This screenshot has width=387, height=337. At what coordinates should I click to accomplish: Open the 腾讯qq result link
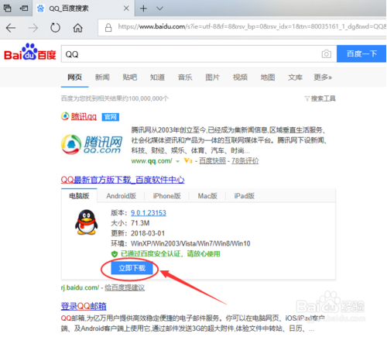[x=84, y=117]
